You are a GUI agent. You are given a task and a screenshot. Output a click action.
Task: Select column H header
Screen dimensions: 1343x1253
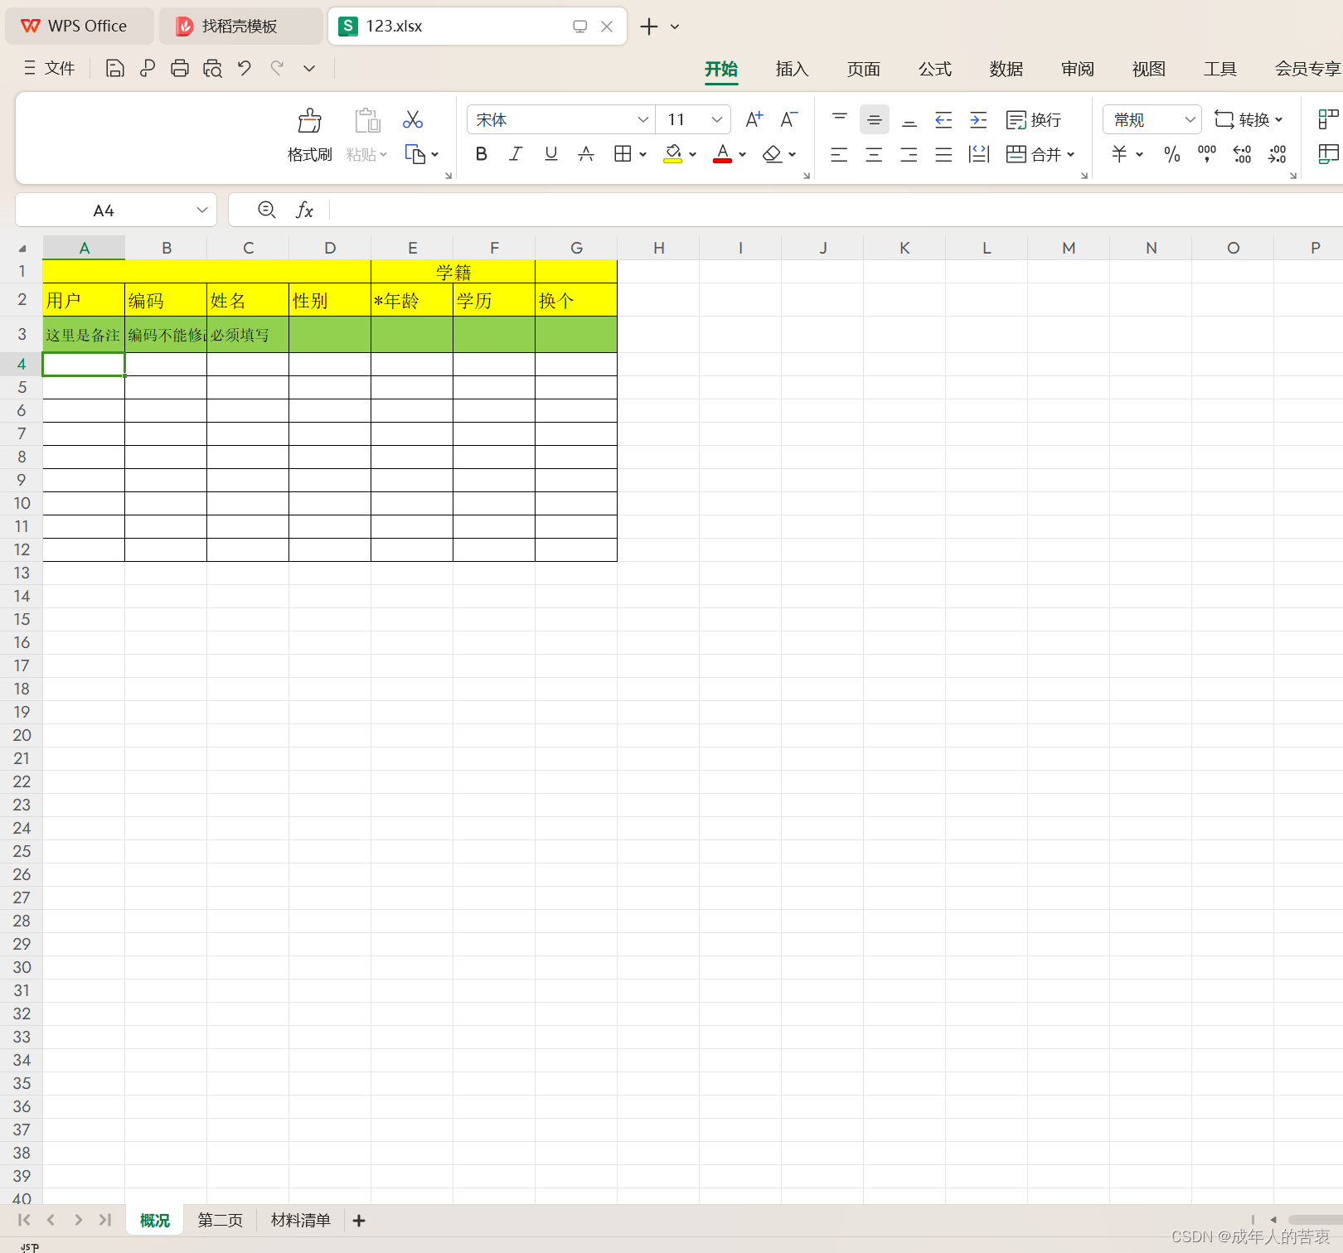[x=658, y=248]
